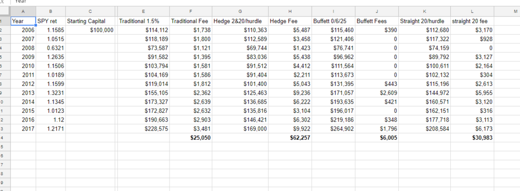Select the $76,741 Buffett cell
Viewport: 520px width, 191px height.
point(333,48)
